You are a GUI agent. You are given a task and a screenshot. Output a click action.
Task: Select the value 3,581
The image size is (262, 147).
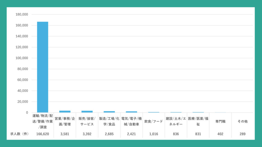pos(65,134)
